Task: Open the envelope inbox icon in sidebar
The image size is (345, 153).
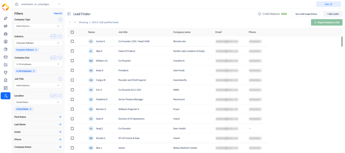Action: pyautogui.click(x=6, y=57)
